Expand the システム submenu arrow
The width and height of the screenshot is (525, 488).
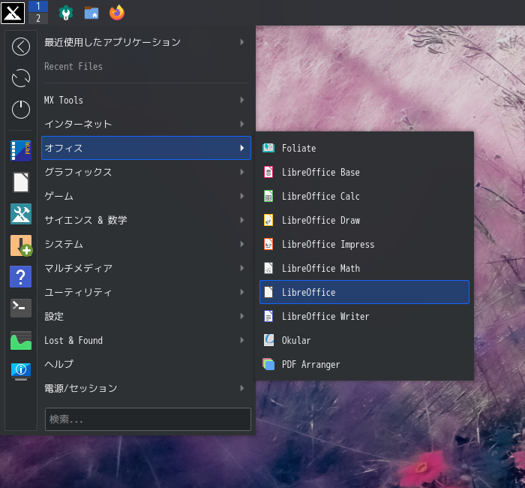pyautogui.click(x=242, y=244)
